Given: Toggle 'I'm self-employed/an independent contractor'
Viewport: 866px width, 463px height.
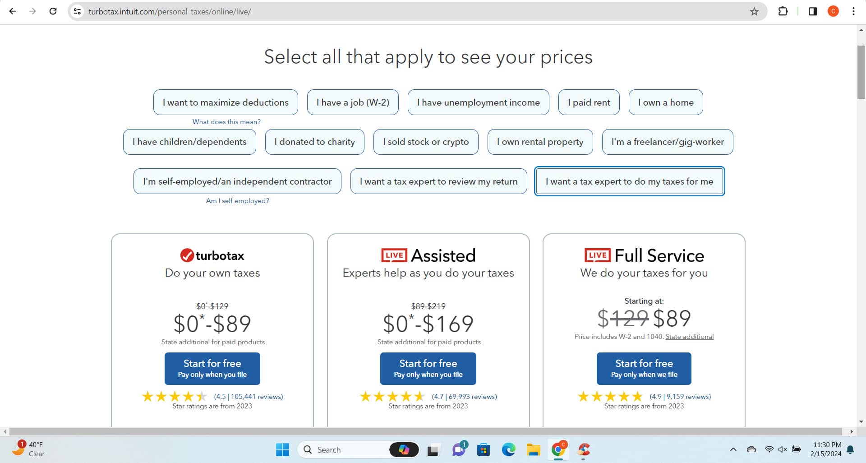Looking at the screenshot, I should (237, 181).
